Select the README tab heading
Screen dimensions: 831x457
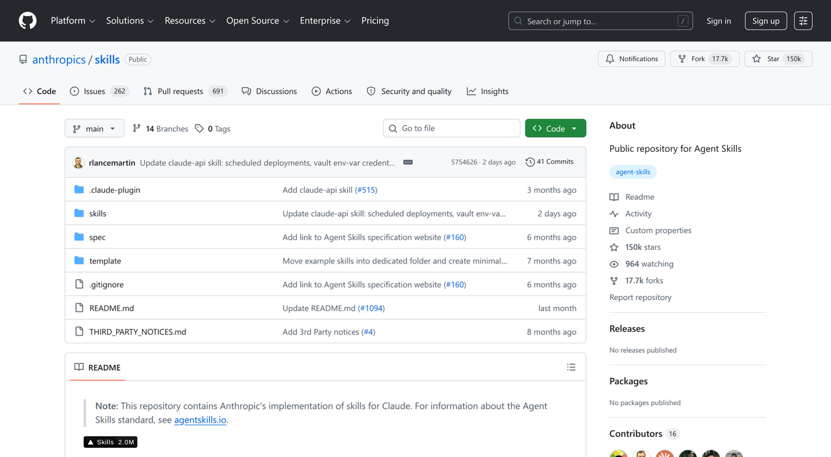(97, 367)
